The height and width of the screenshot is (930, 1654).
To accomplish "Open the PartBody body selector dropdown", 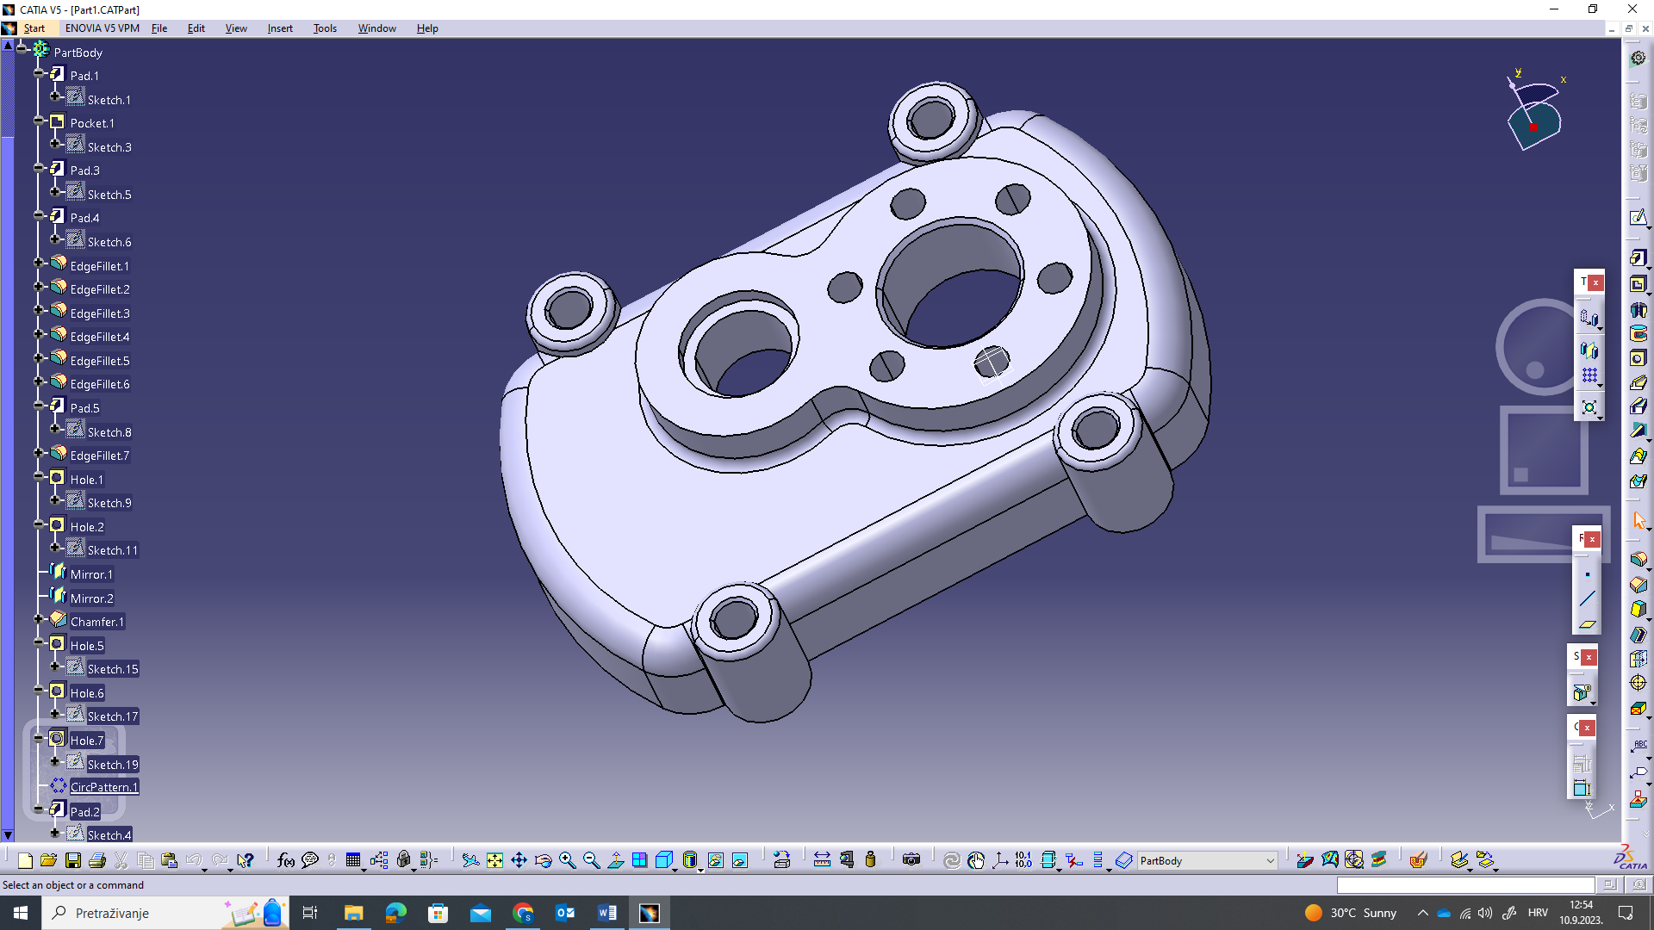I will pos(1270,860).
